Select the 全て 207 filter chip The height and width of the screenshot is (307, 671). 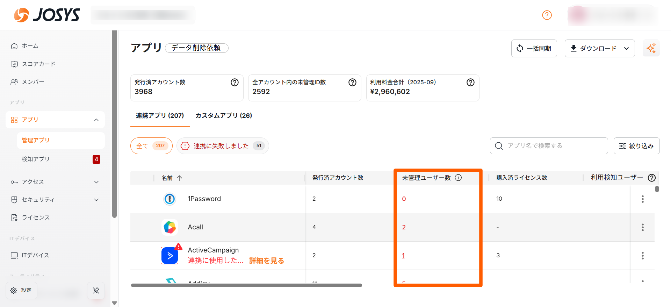(151, 146)
